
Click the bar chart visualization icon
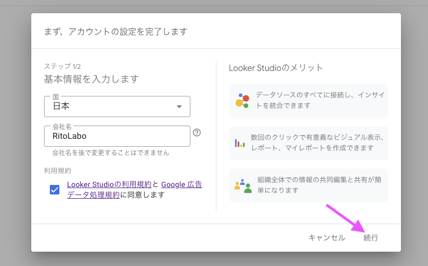(240, 143)
